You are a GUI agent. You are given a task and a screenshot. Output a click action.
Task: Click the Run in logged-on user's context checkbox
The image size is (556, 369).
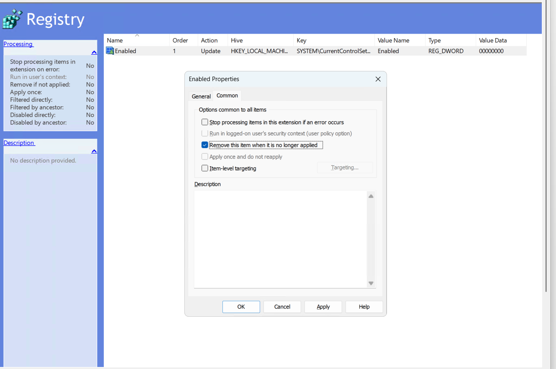click(205, 133)
